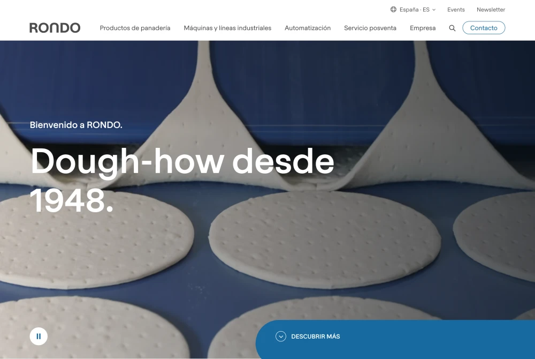The height and width of the screenshot is (359, 535).
Task: Click the circled down-arrow icon
Action: click(x=281, y=336)
